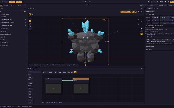Image resolution: width=174 pixels, height=108 pixels.
Task: Click the Frame button in Scene graph
Action: click(x=50, y=72)
